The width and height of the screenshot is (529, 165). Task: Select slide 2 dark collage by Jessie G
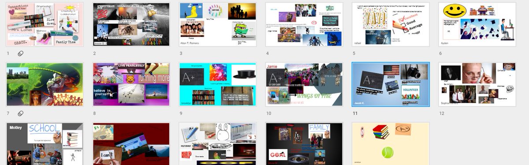tap(131, 24)
